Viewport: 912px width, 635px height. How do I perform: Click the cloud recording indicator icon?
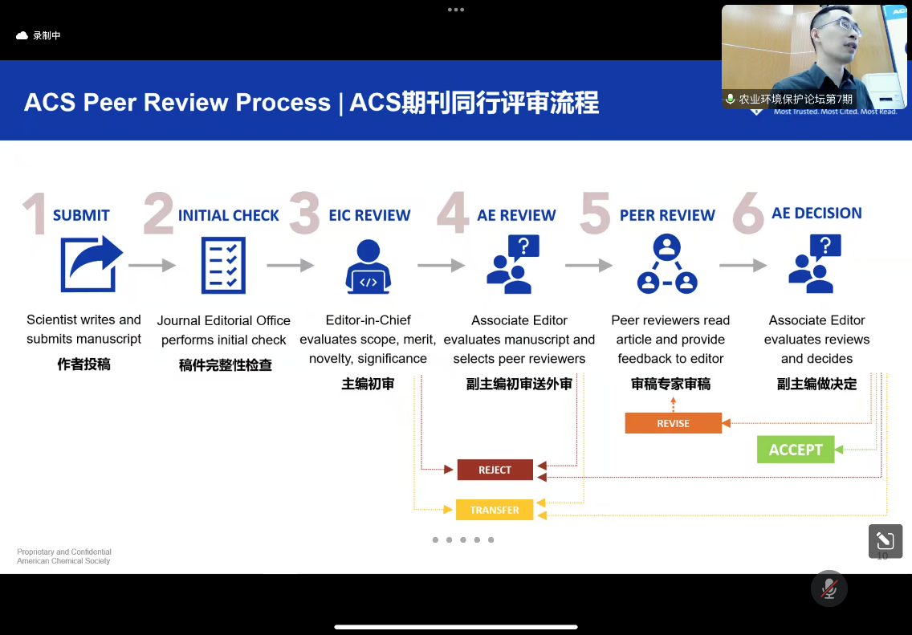[22, 35]
